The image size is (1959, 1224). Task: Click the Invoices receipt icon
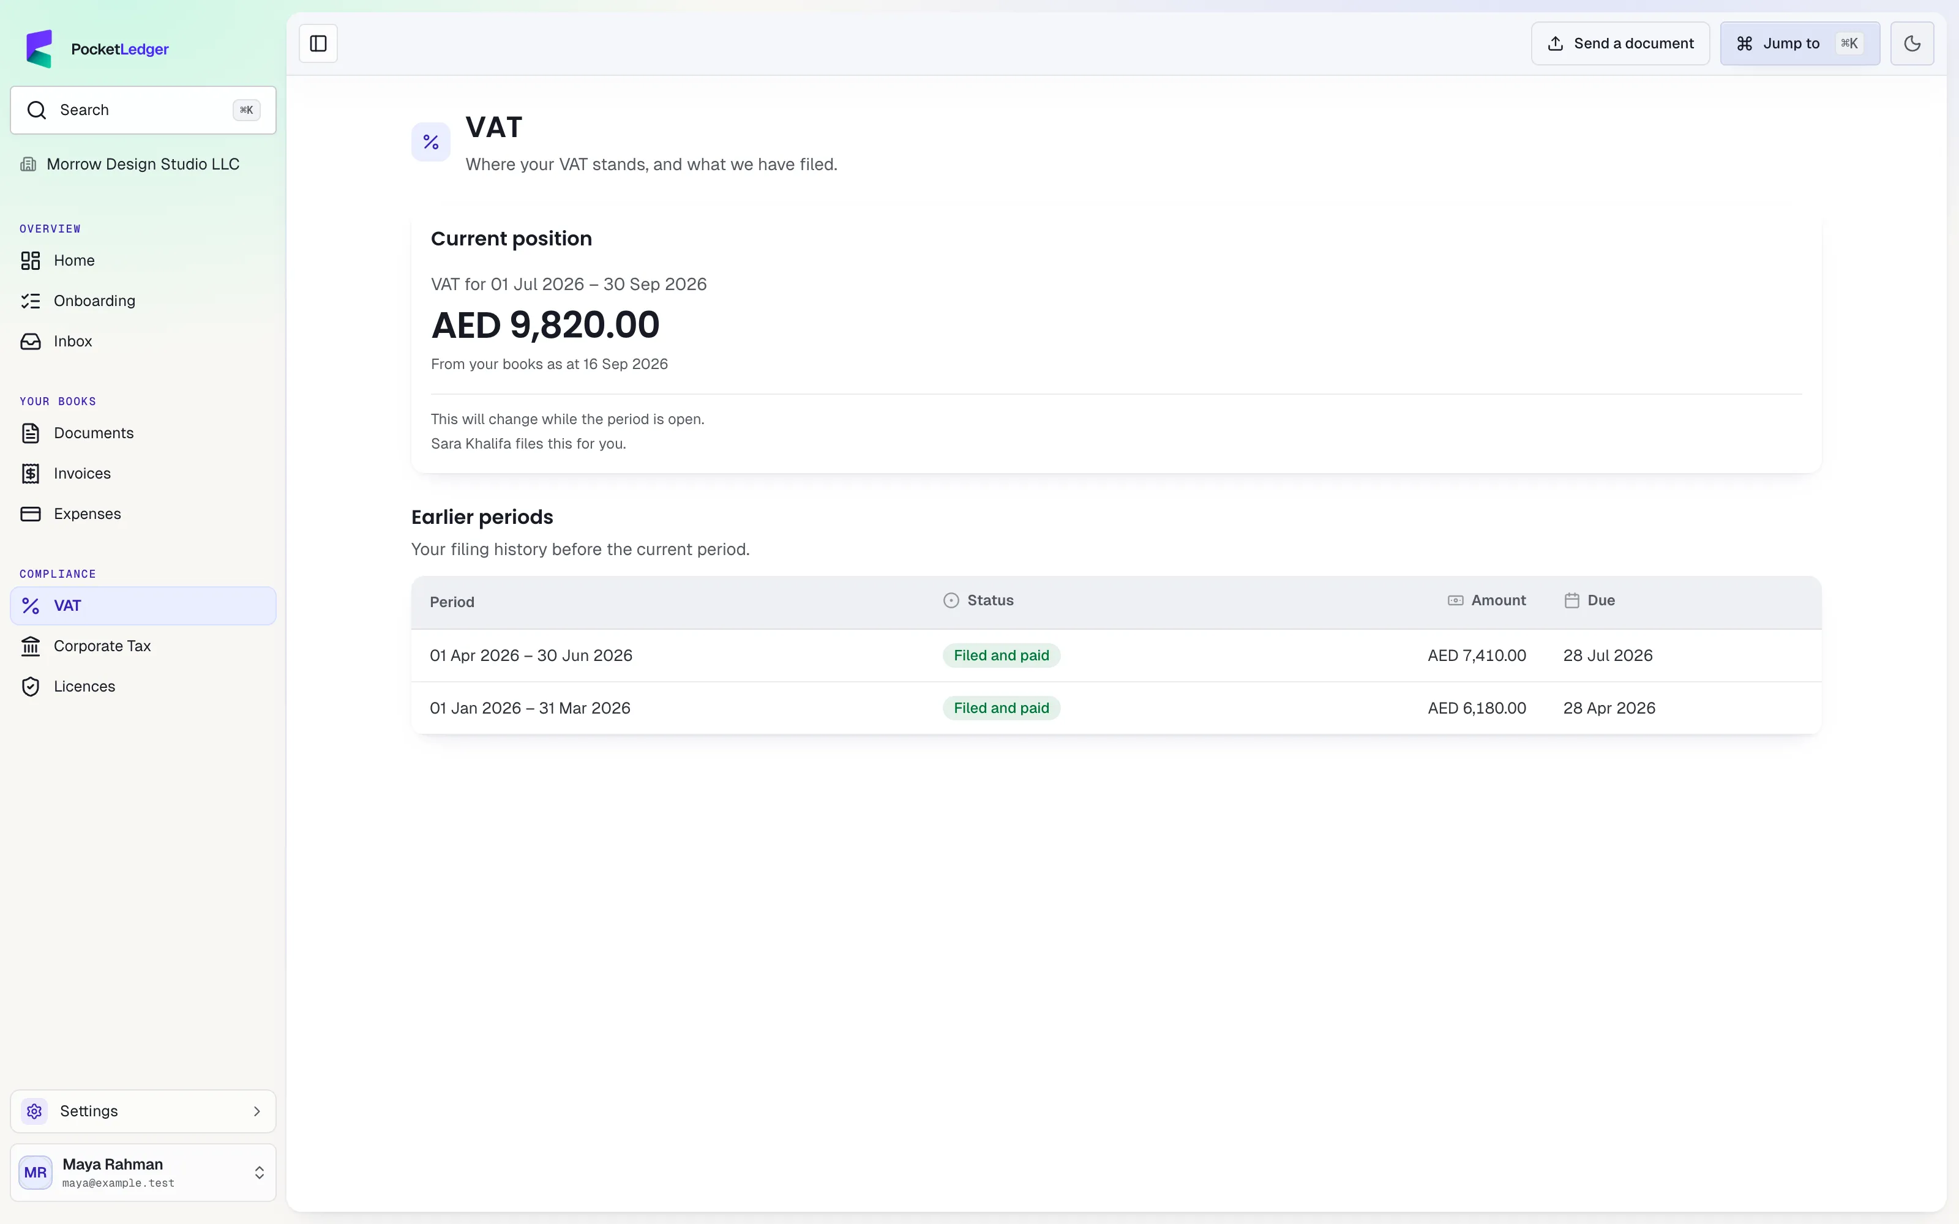31,474
